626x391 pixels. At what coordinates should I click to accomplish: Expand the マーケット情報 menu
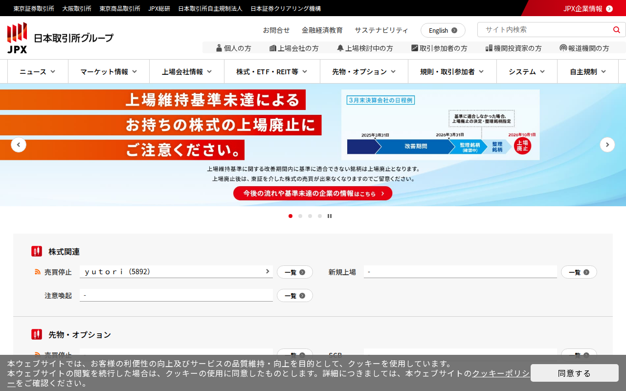(109, 71)
